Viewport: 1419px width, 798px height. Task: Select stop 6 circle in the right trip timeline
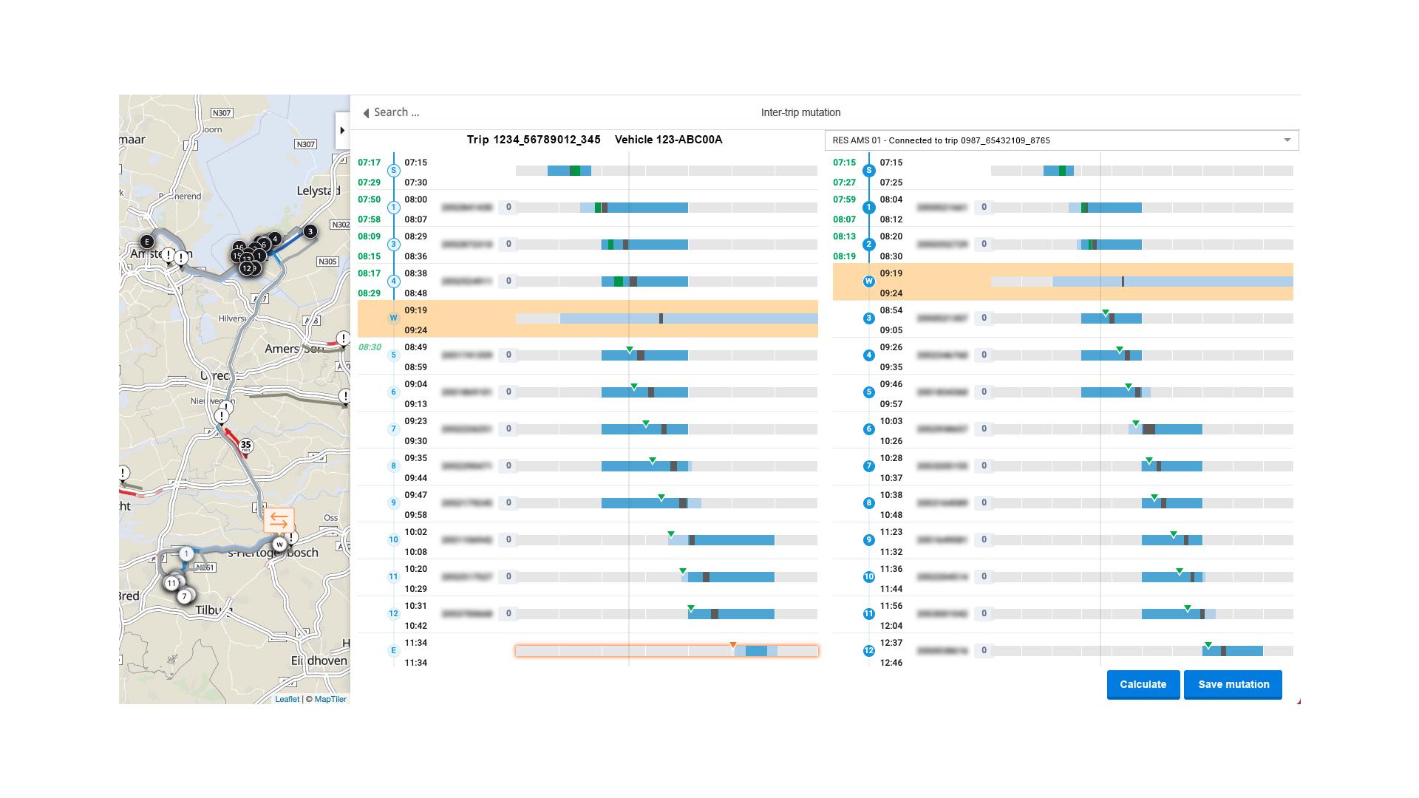[x=868, y=429]
